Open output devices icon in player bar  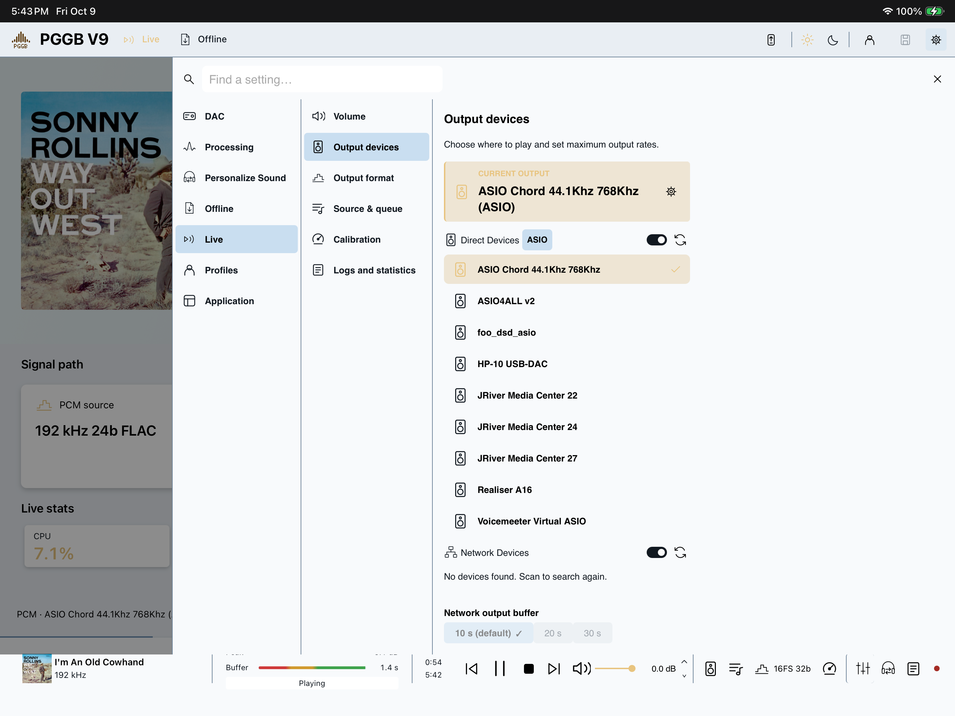pos(711,669)
